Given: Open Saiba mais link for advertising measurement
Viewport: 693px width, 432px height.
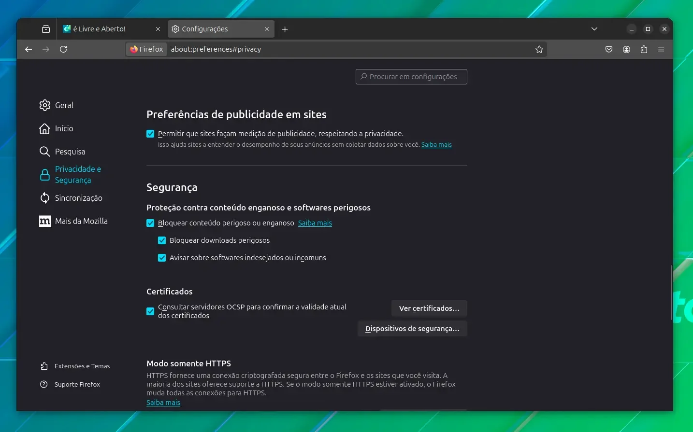Looking at the screenshot, I should 436,145.
